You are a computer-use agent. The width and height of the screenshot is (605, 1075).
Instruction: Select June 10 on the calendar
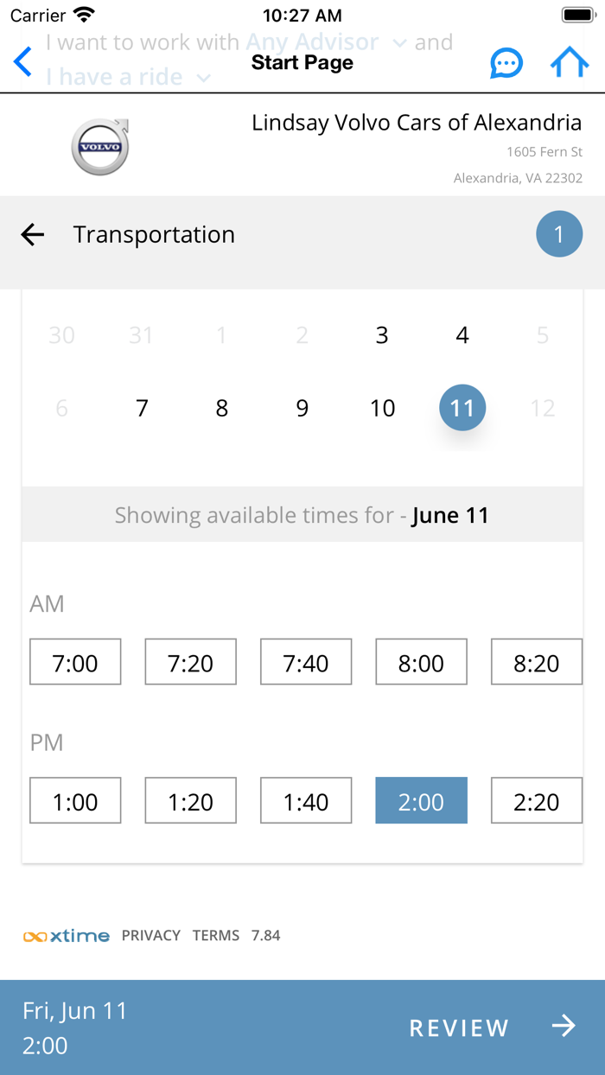pyautogui.click(x=382, y=408)
